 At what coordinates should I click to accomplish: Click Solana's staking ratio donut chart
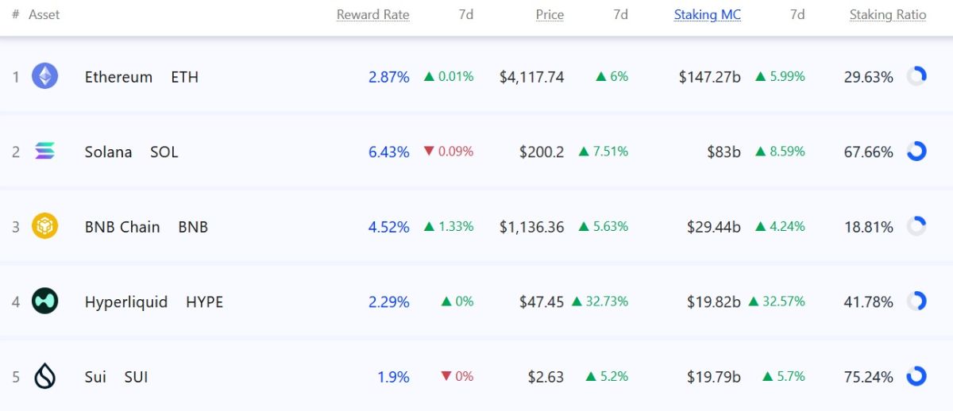916,151
